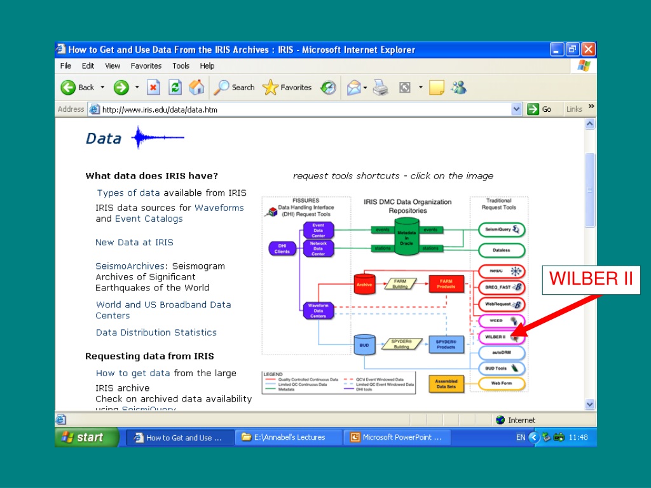Open the Edit dropdown arrow

tap(421, 88)
